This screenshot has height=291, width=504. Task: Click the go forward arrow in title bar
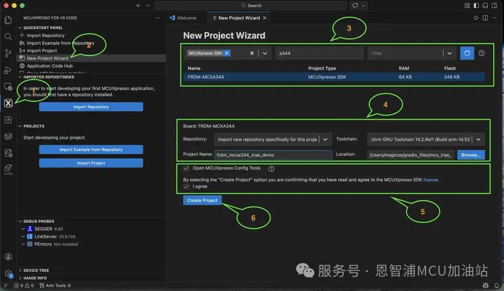148,5
